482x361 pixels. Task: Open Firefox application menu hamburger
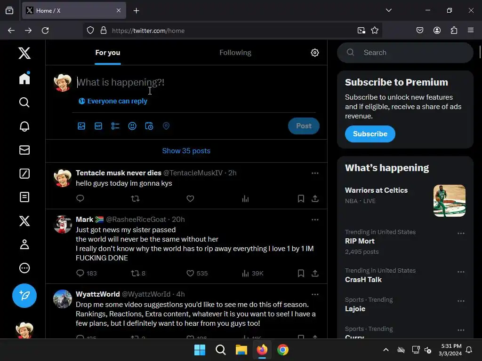point(471,30)
